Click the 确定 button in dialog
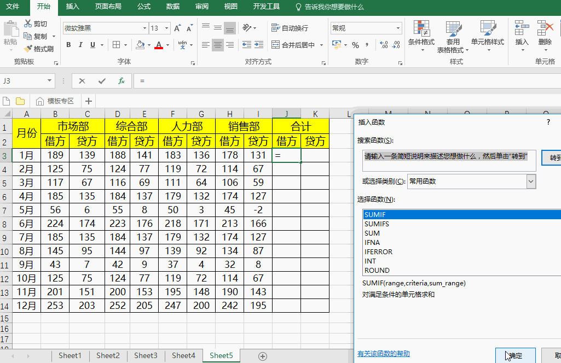 pos(515,355)
